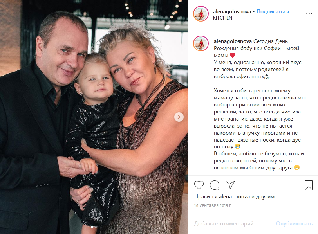The width and height of the screenshot is (318, 234).
Task: Open comments with the speech bubble icon
Action: tap(215, 185)
